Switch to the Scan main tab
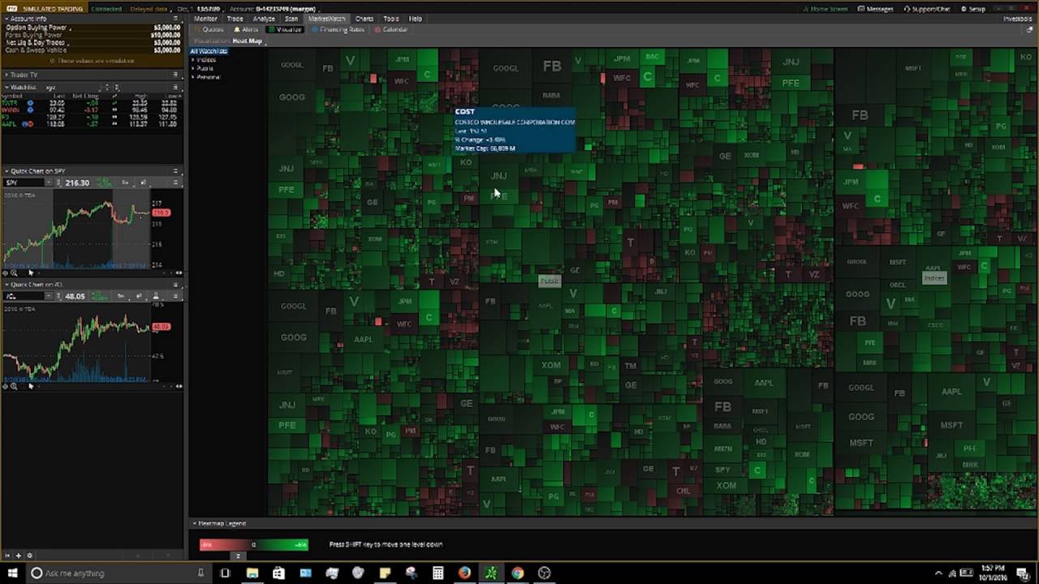The height and width of the screenshot is (584, 1039). pos(291,19)
